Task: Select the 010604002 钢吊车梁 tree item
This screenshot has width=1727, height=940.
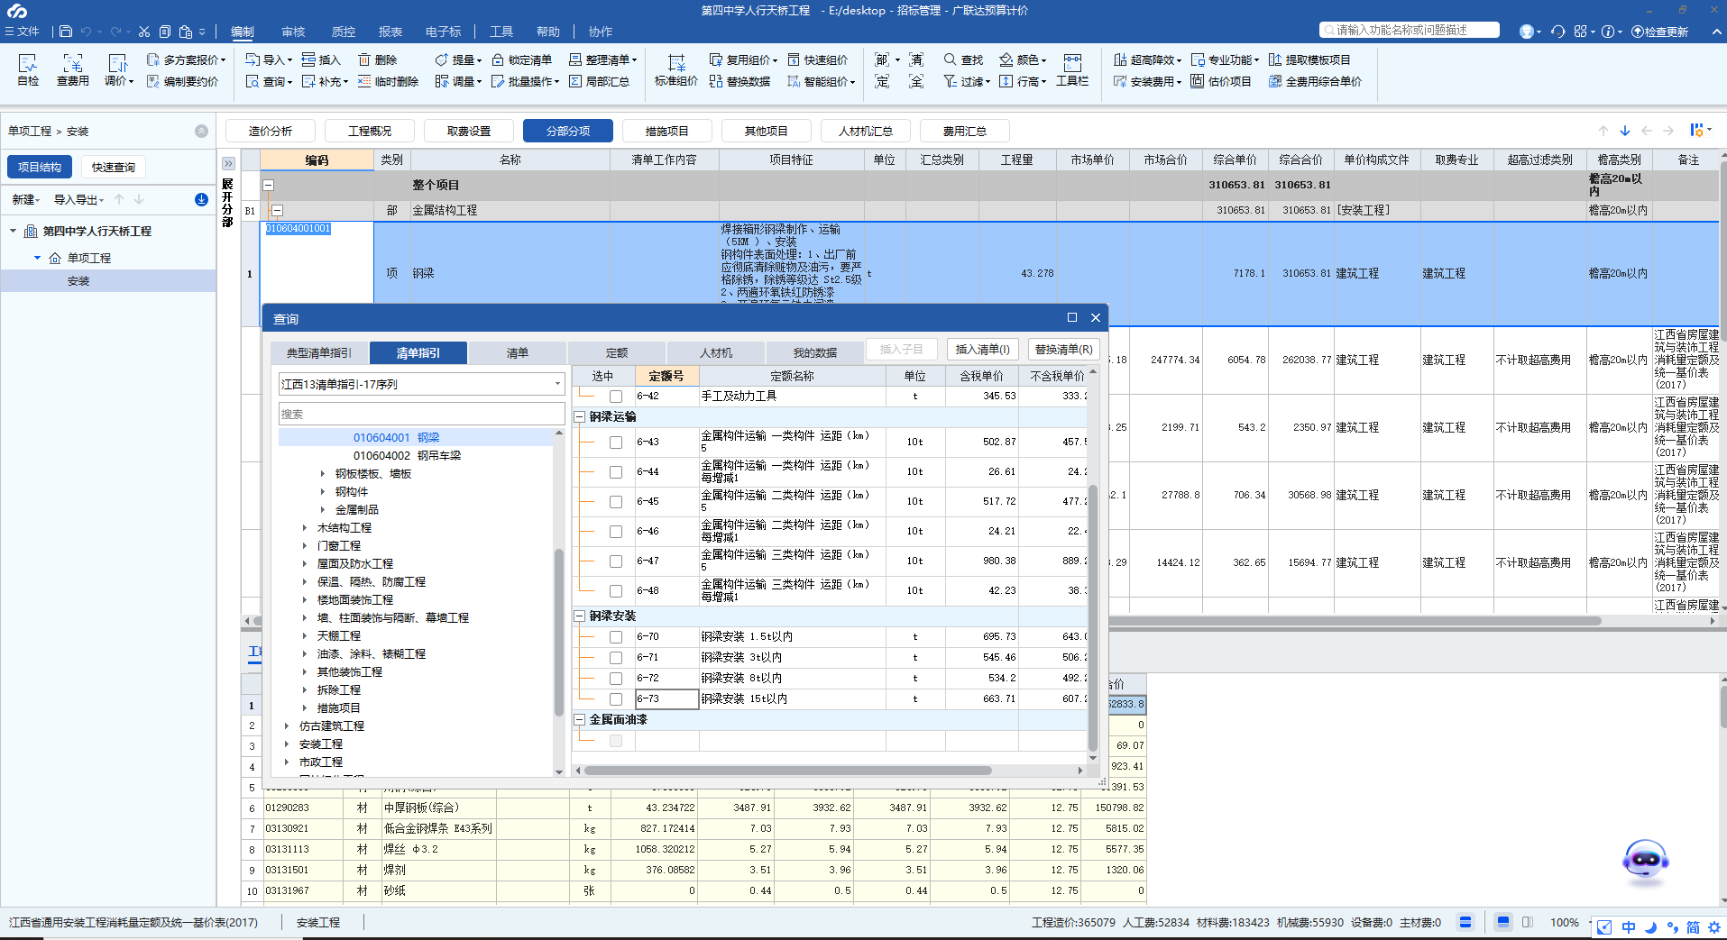Action: [407, 456]
